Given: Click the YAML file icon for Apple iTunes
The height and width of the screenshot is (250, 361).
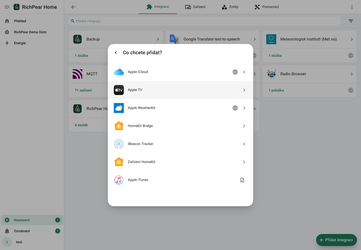Looking at the screenshot, I should (x=242, y=180).
